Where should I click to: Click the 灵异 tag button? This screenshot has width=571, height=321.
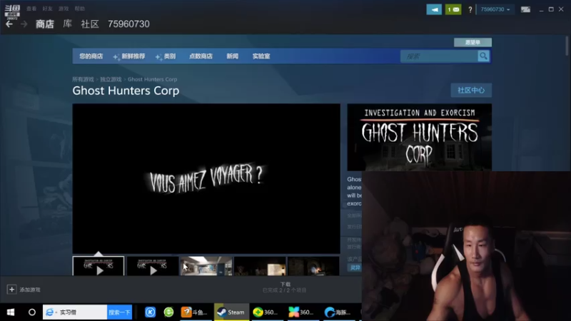pos(355,267)
